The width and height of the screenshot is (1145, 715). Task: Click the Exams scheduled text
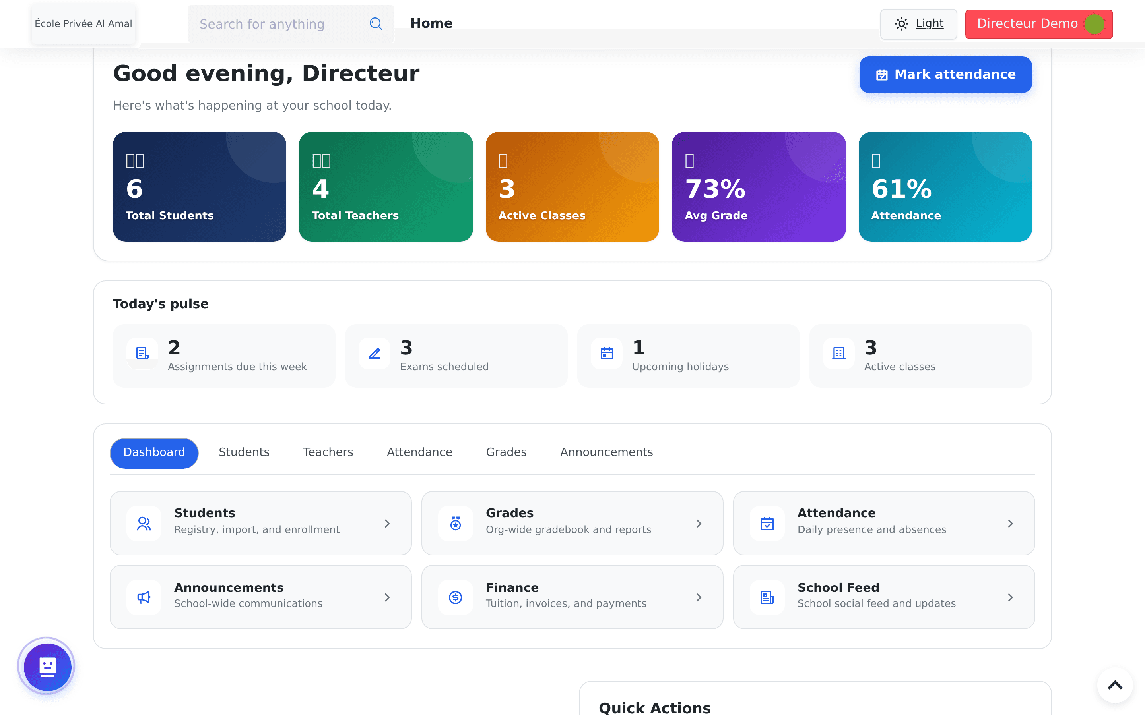coord(444,367)
